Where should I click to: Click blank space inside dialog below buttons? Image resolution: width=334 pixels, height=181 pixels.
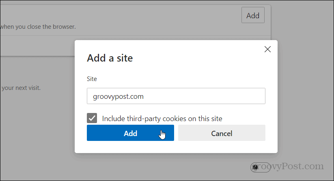[176, 147]
